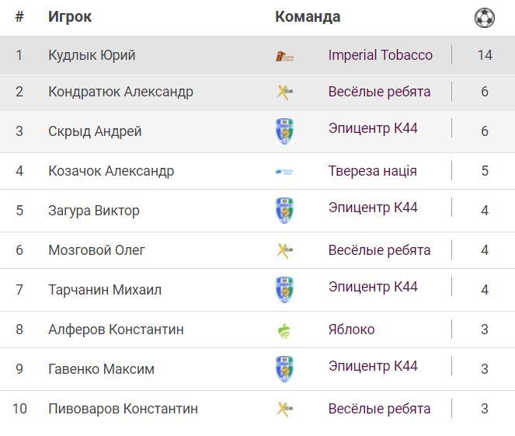
Task: Click Весёлые ребята logo beside Мозговой Олег
Action: pyautogui.click(x=284, y=250)
